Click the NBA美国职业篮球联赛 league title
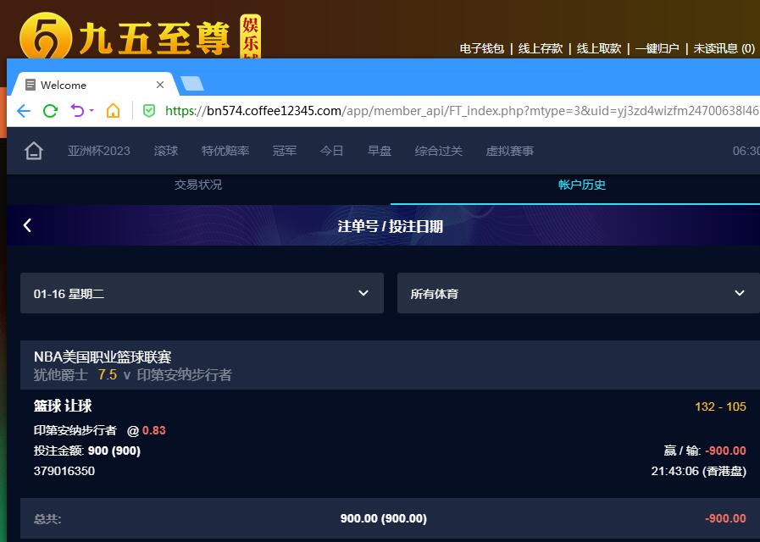Viewport: 760px width, 542px height. pyautogui.click(x=103, y=357)
